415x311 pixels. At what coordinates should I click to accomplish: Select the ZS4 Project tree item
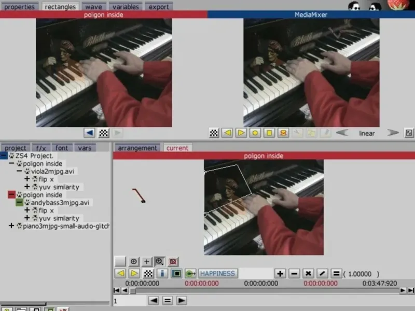coord(34,156)
